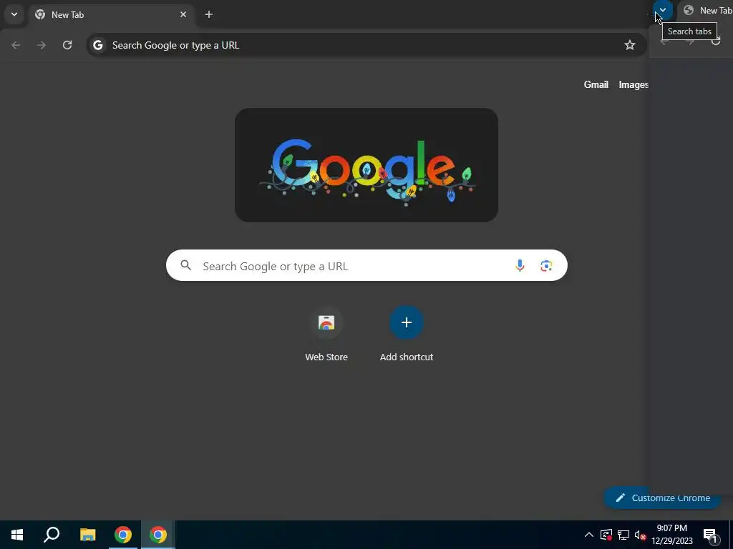Screen dimensions: 733x549
Task: Open the clock showing 9:07 PM
Action: (671, 535)
